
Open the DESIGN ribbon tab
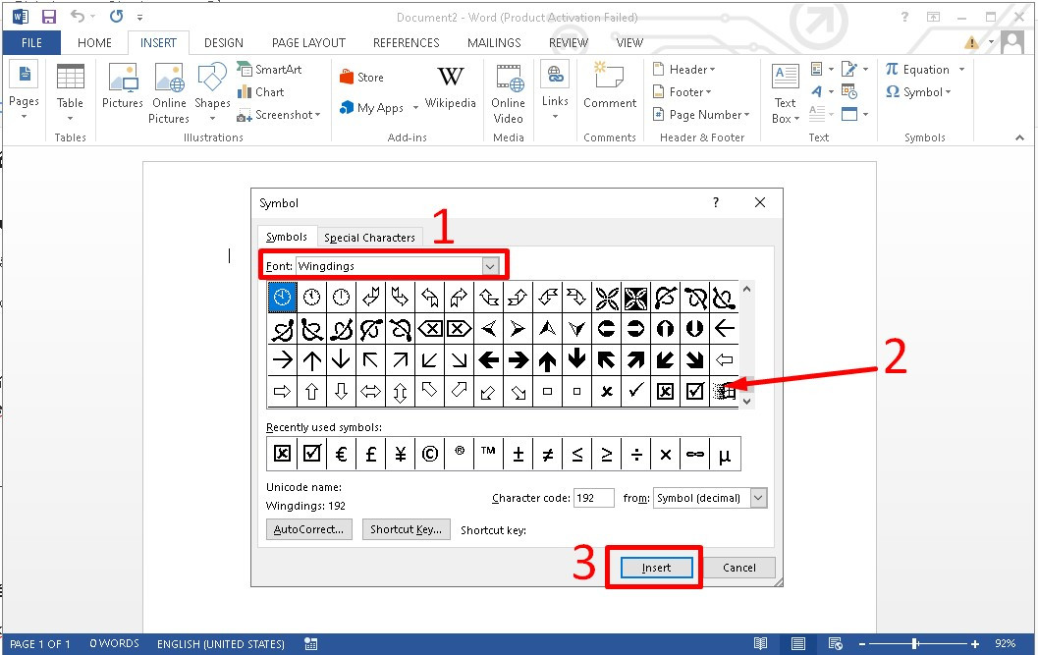pos(224,42)
